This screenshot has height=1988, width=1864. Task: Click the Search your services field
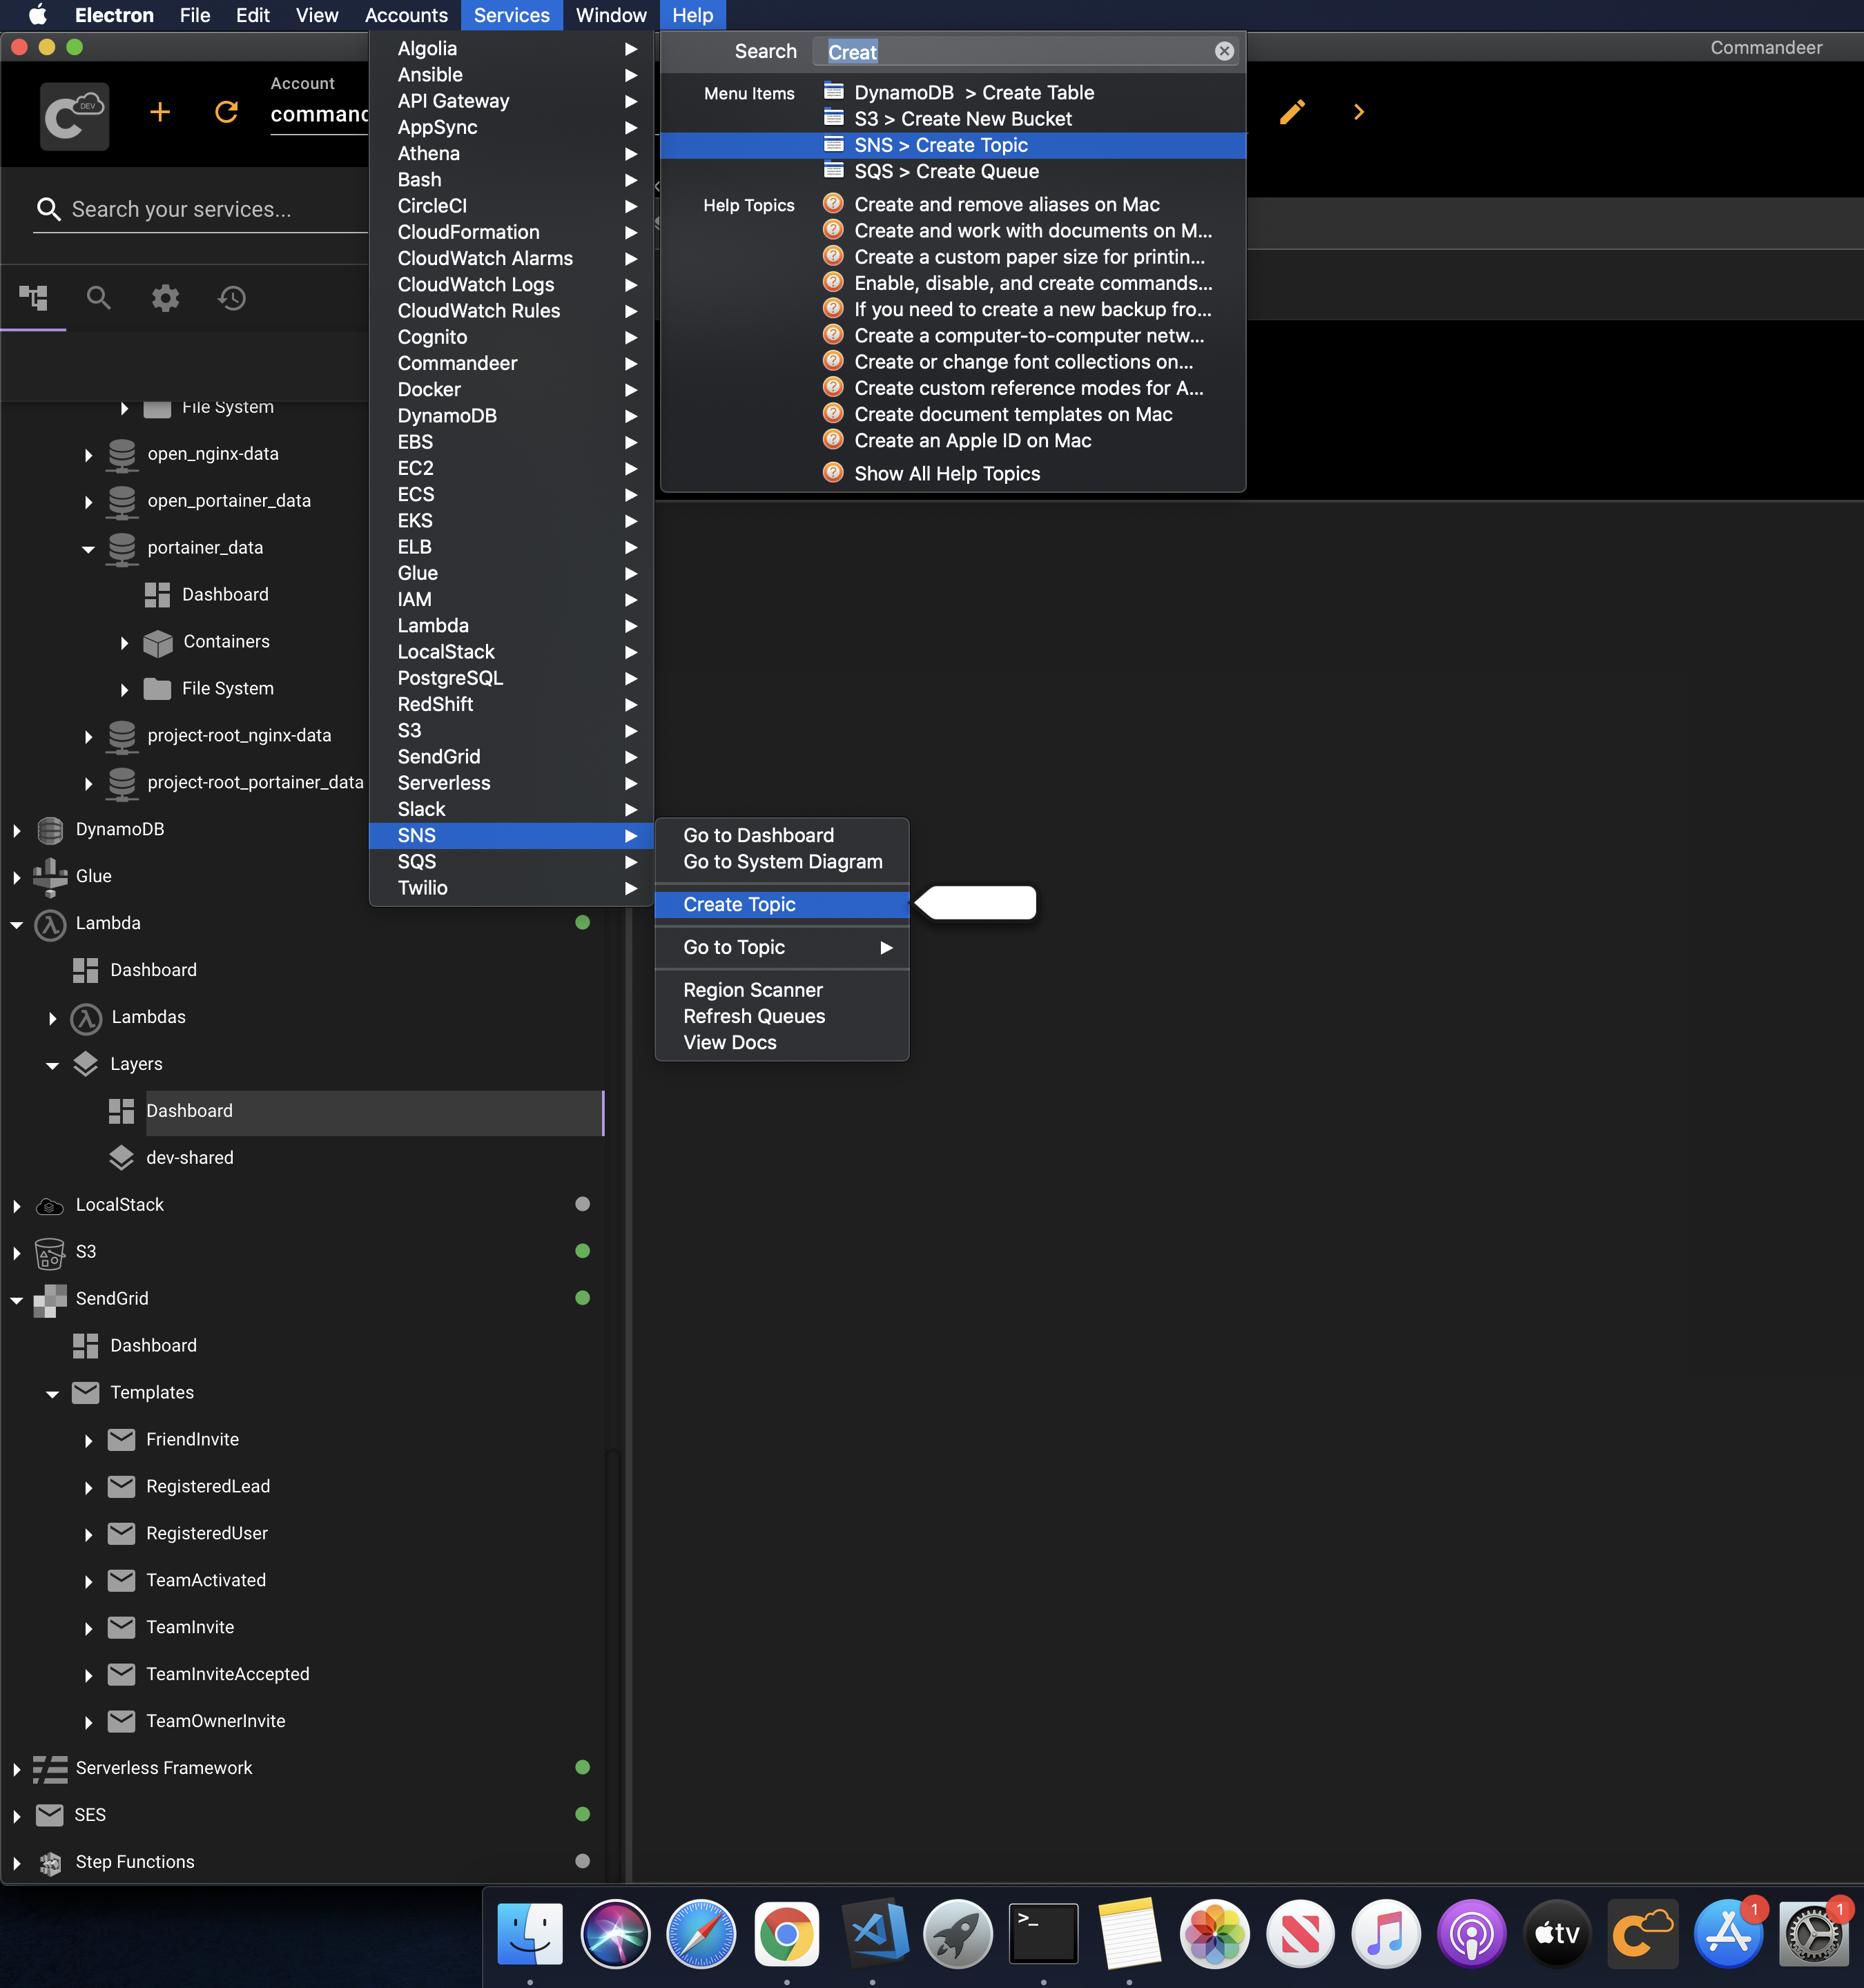(x=200, y=209)
